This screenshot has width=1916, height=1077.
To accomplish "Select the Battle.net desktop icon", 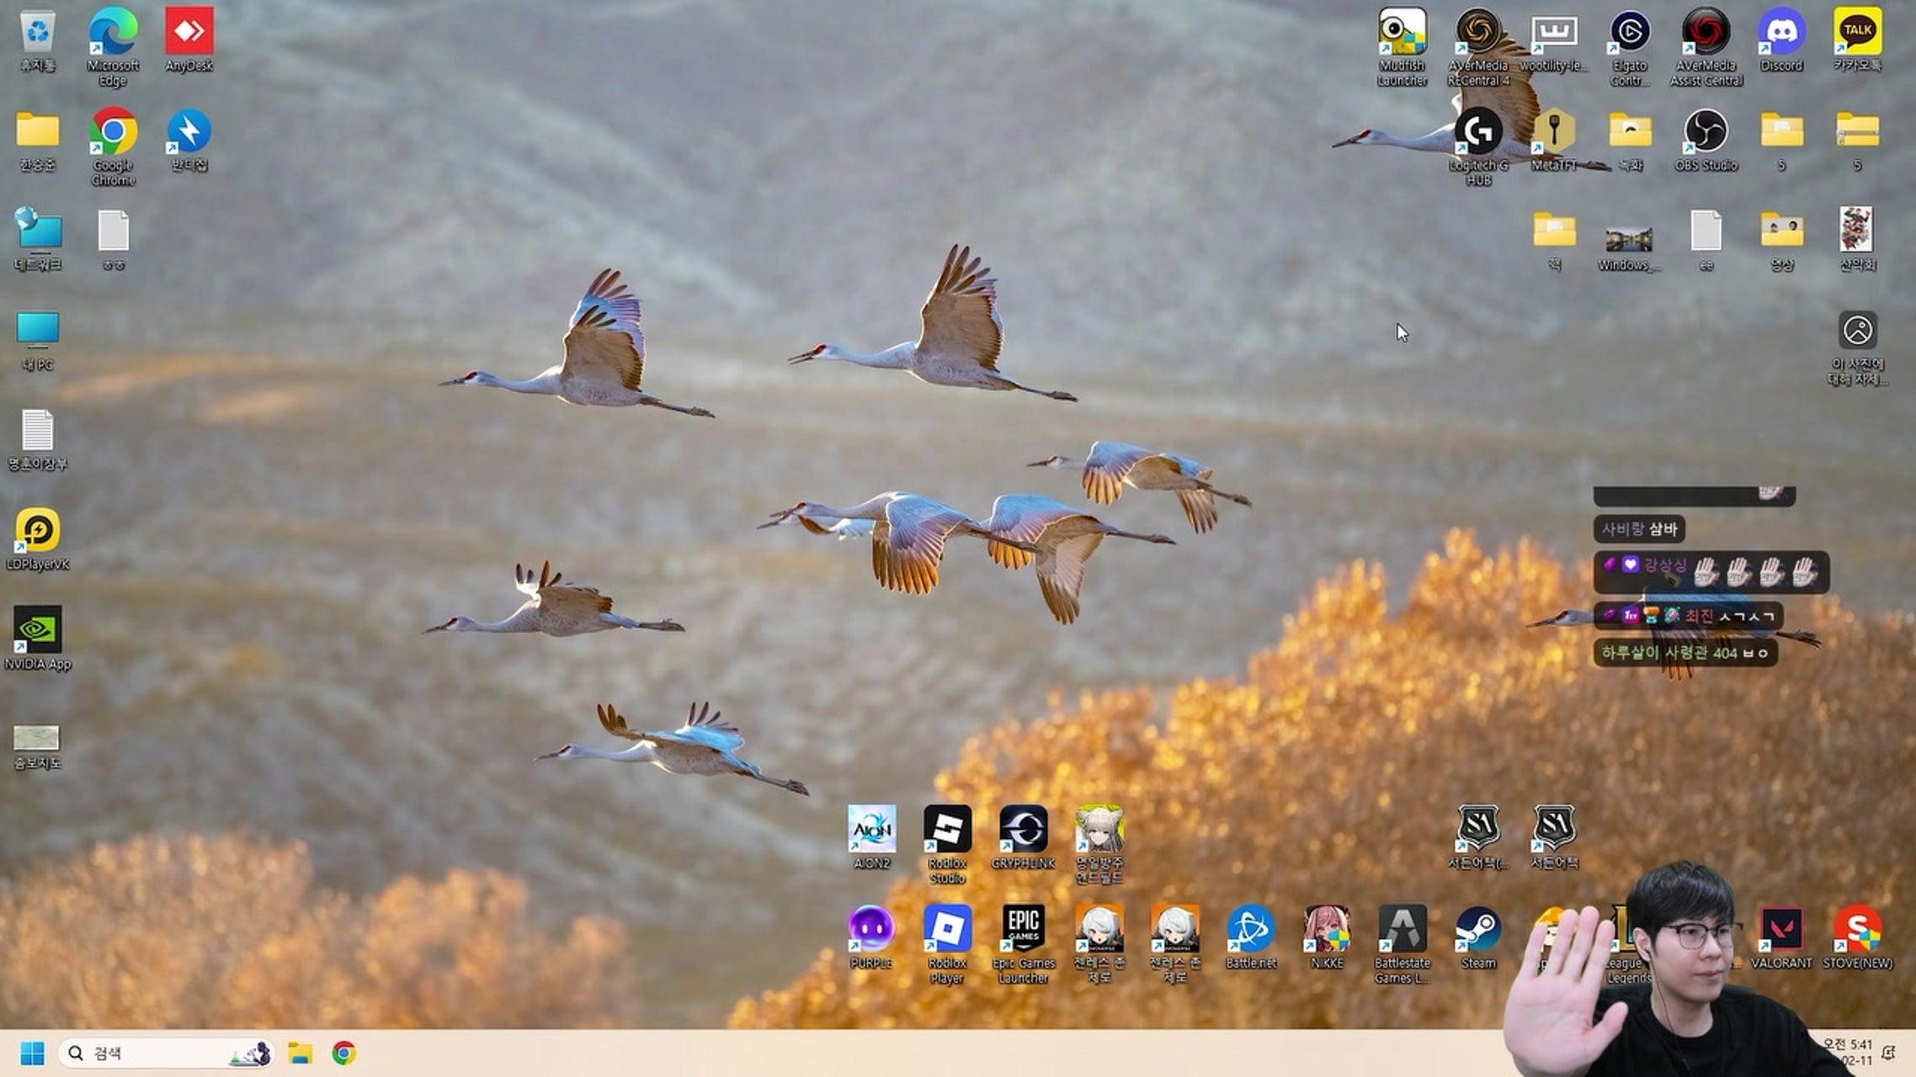I will pos(1250,931).
